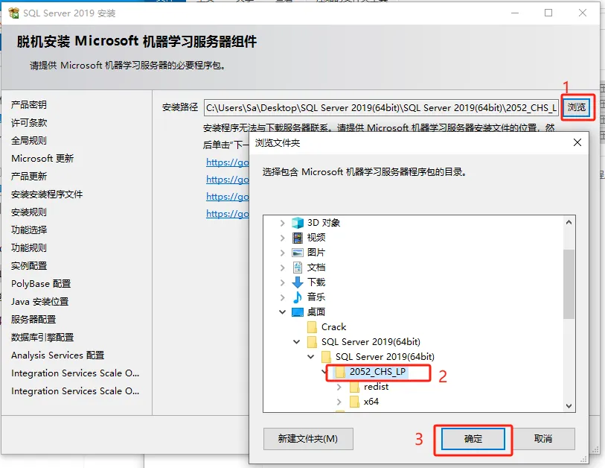The height and width of the screenshot is (468, 605).
Task: Click the folder tree scroll down arrow
Action: (569, 406)
